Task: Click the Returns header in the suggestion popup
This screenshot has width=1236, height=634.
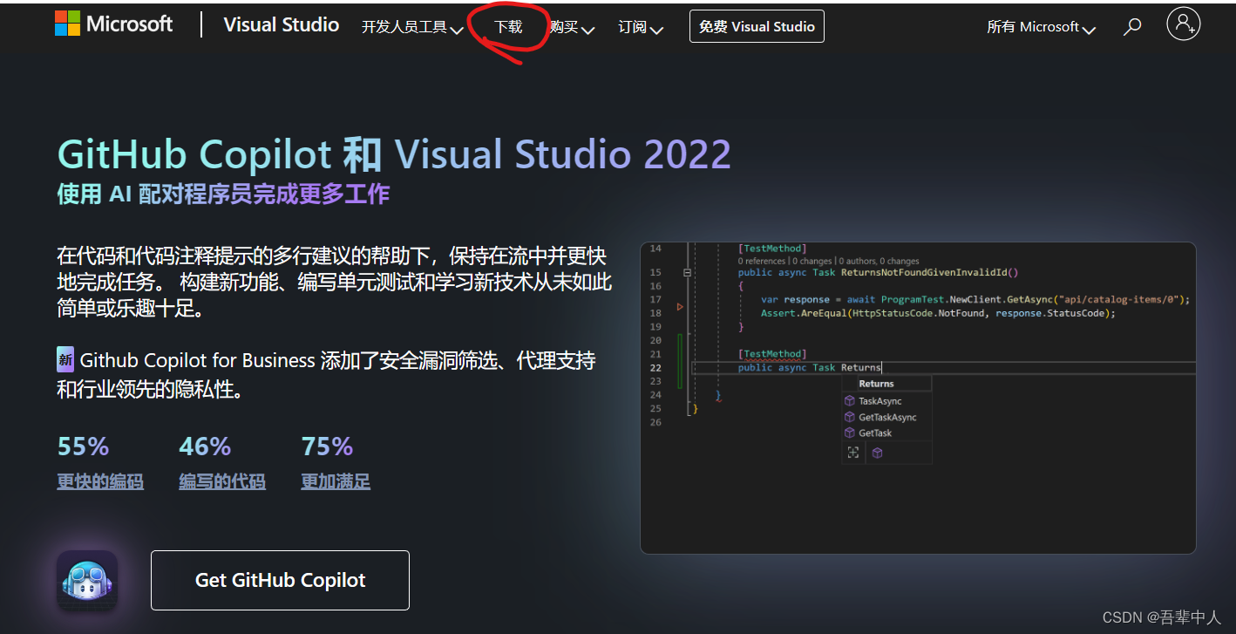Action: (x=876, y=384)
